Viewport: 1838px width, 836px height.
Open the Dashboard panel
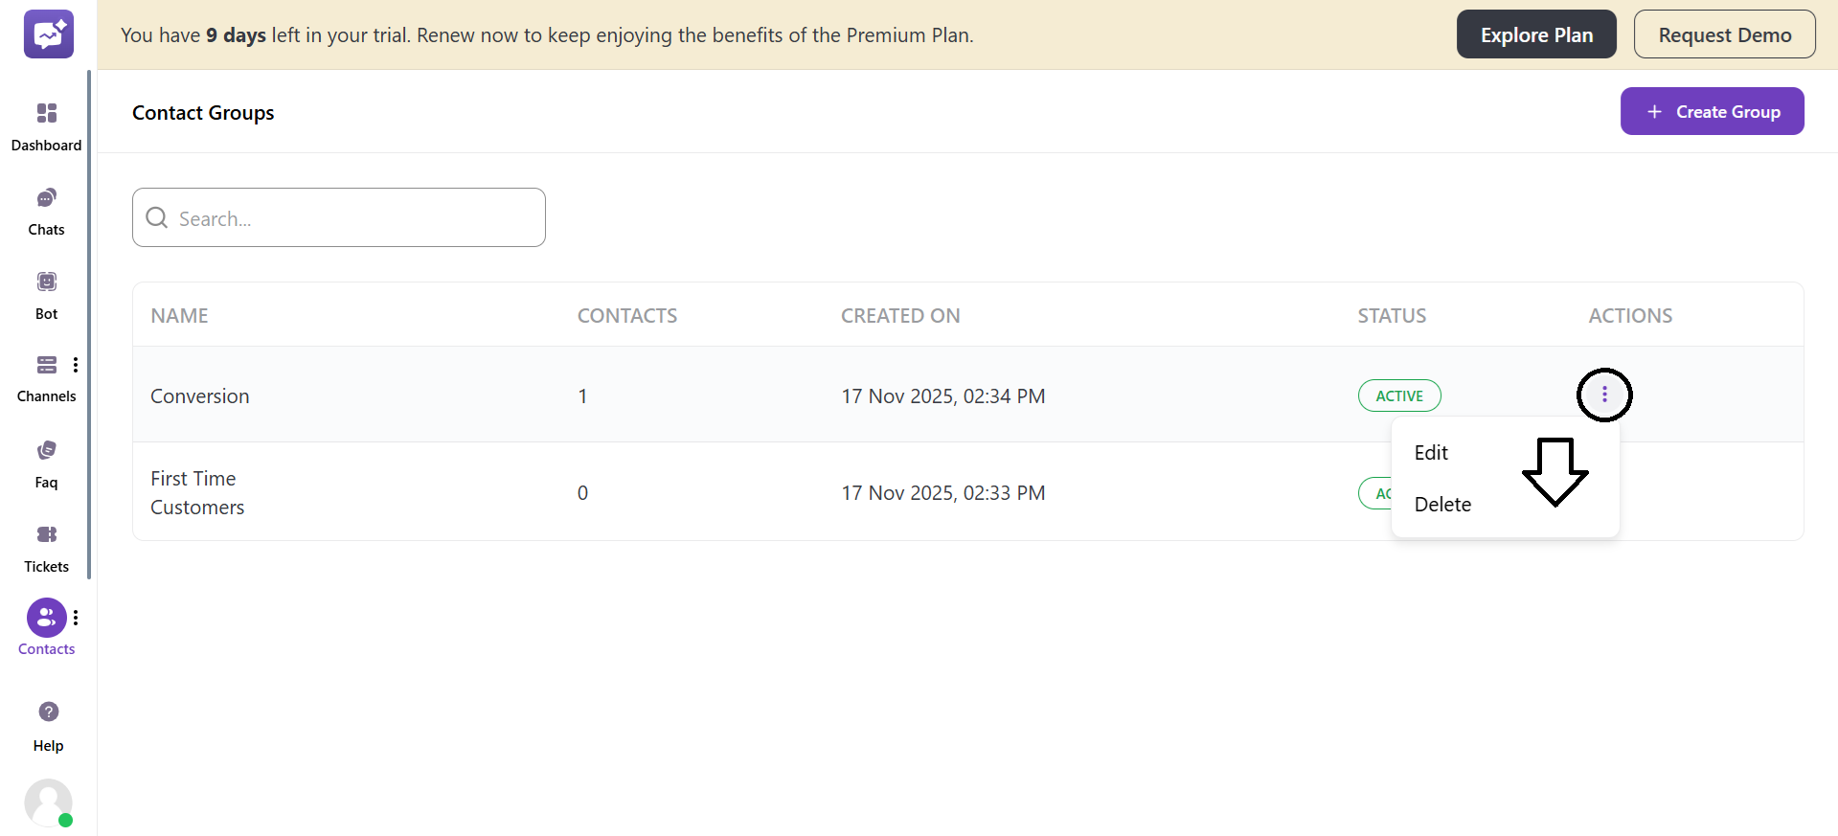pos(46,114)
